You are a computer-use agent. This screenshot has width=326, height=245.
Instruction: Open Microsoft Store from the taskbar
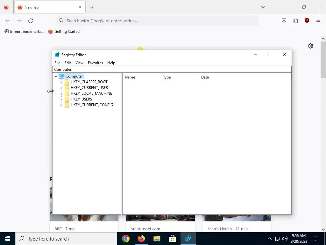(x=172, y=239)
